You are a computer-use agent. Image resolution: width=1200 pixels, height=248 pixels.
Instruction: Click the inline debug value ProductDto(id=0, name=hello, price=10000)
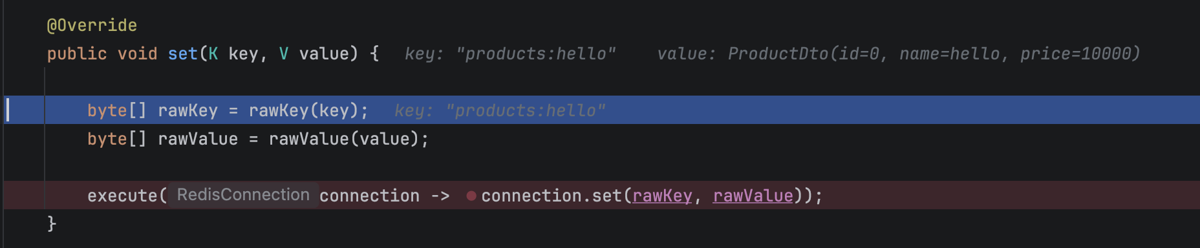tap(898, 54)
